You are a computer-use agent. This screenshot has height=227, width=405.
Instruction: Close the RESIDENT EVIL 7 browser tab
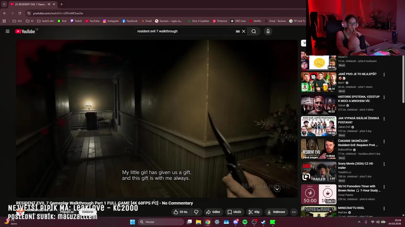[x=54, y=4]
